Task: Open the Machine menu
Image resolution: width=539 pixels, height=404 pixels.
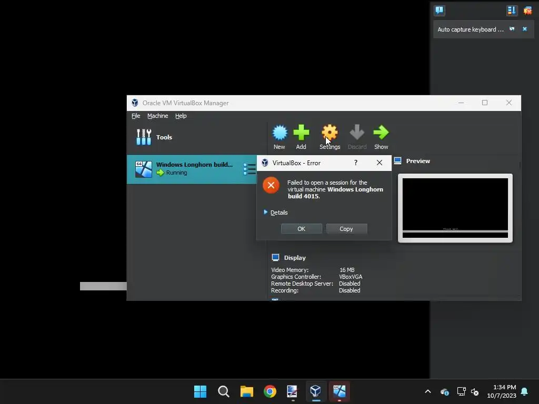Action: tap(158, 116)
